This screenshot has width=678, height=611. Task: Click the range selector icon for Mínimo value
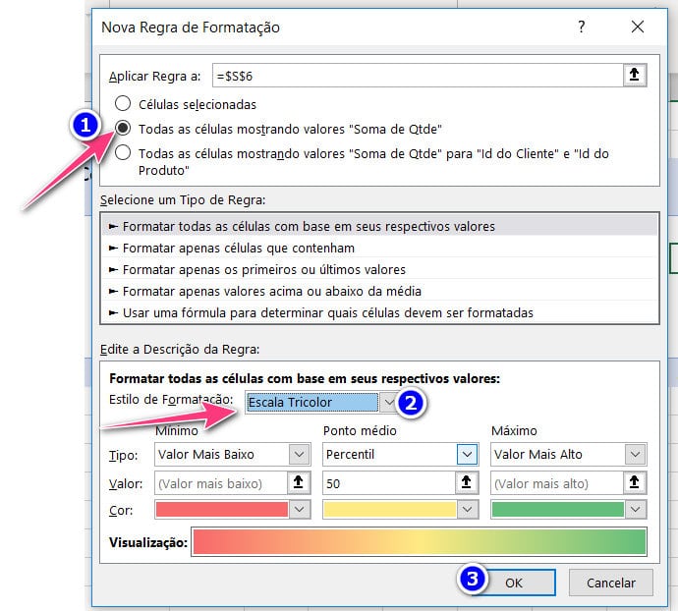point(299,482)
